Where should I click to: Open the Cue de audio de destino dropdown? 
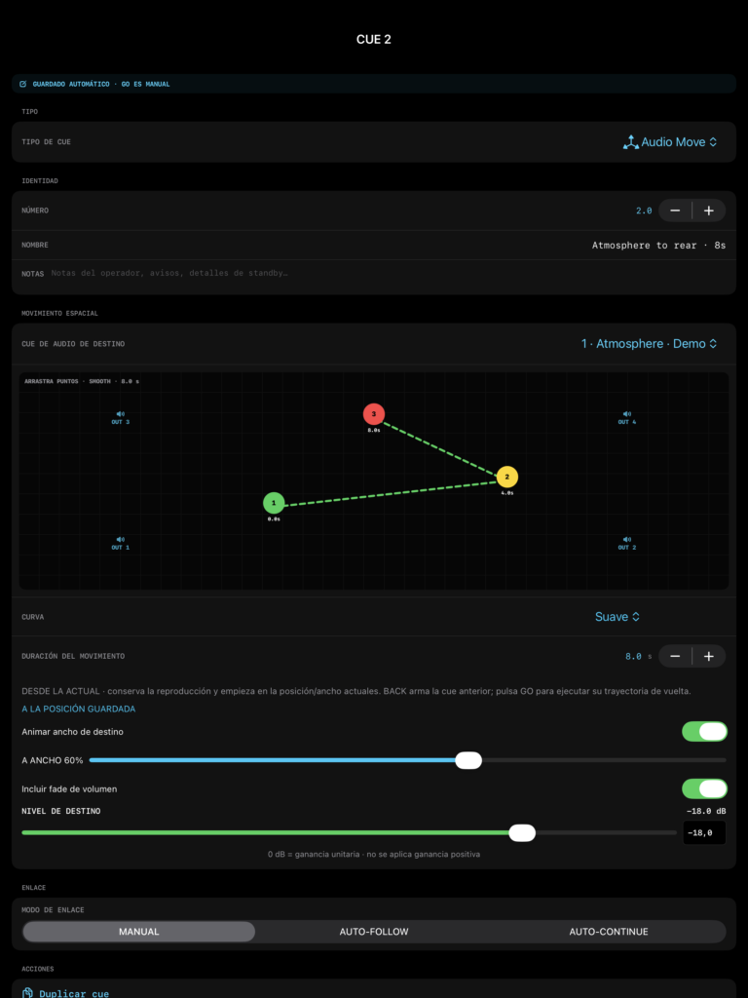pos(649,344)
